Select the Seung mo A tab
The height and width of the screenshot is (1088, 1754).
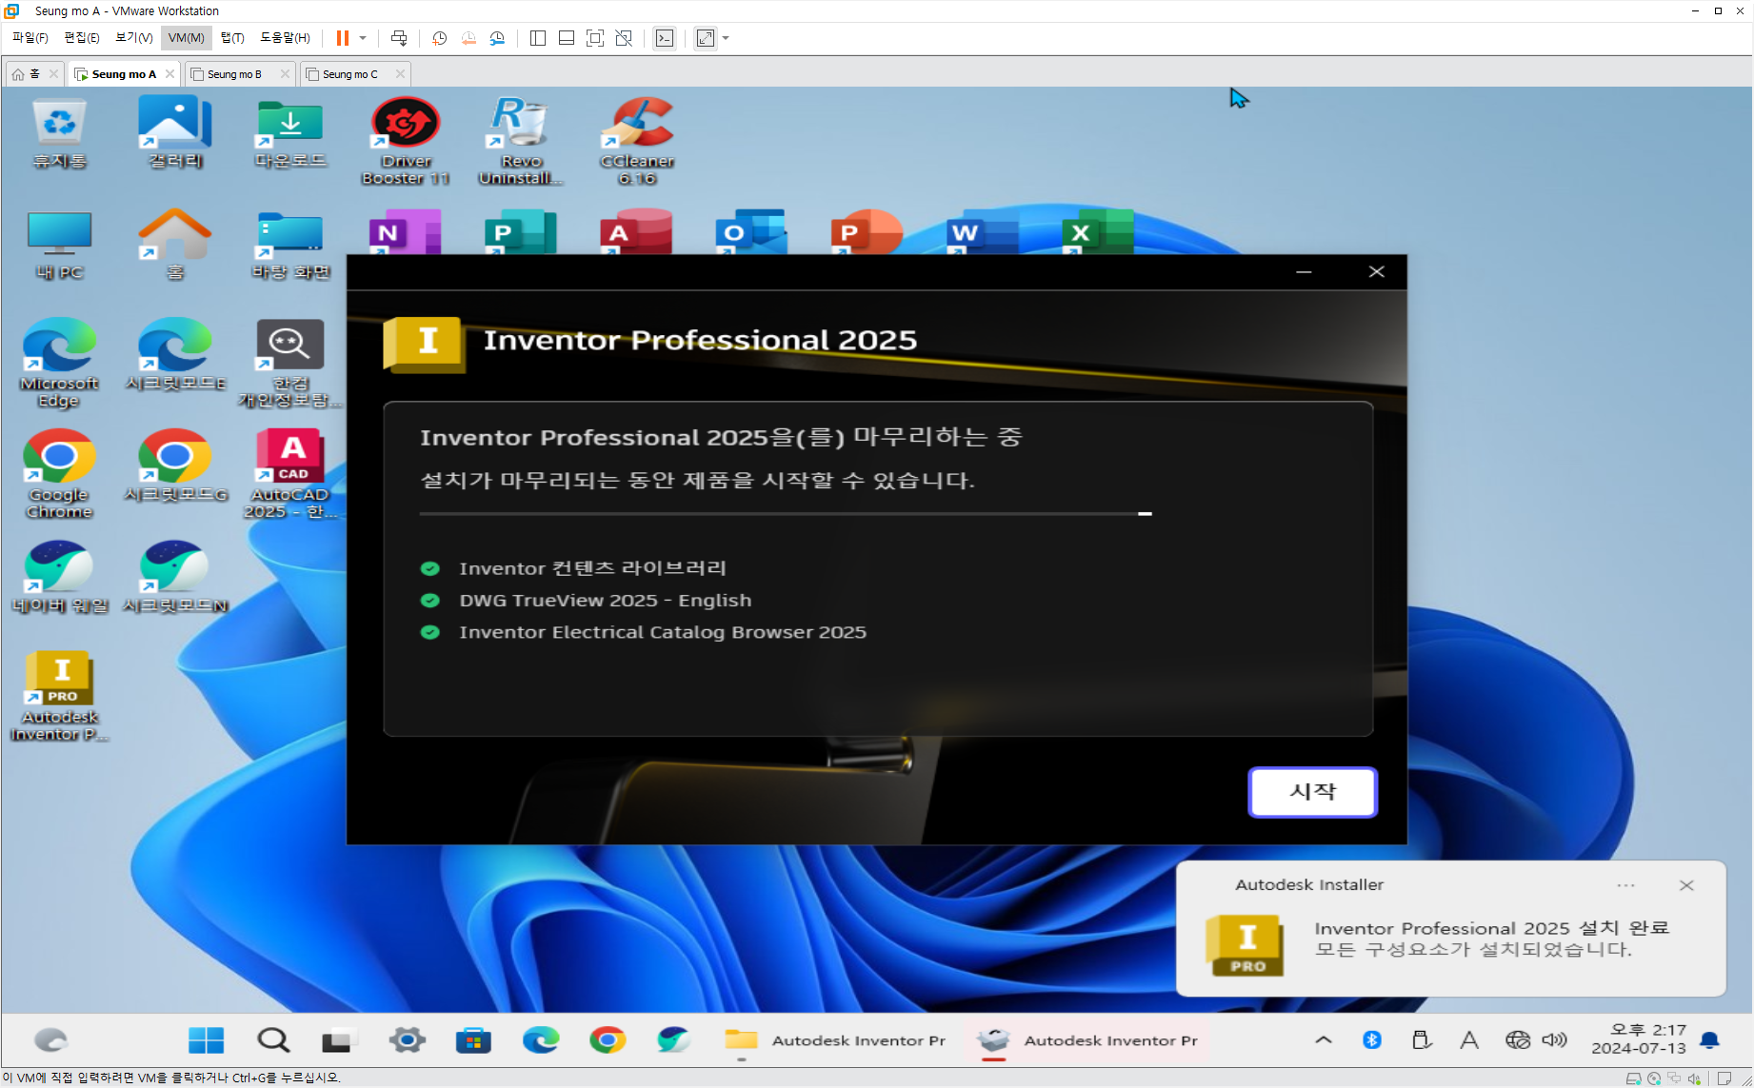(123, 74)
